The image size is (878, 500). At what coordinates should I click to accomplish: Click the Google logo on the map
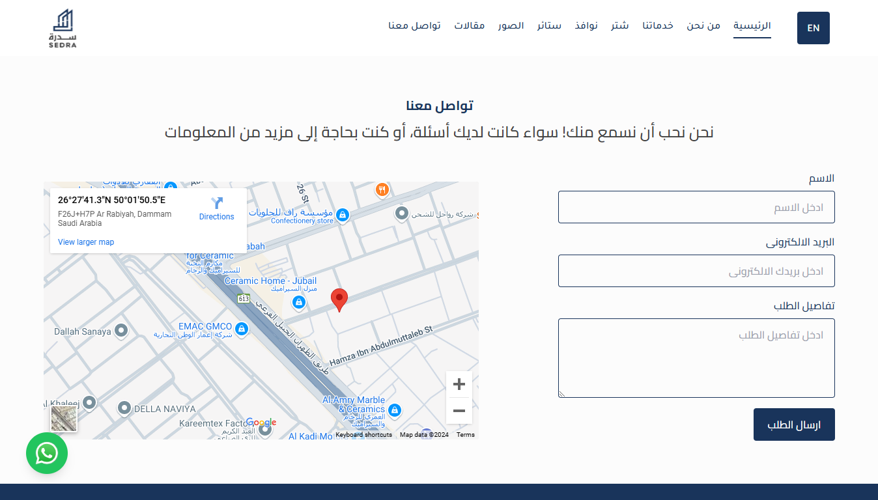[261, 423]
